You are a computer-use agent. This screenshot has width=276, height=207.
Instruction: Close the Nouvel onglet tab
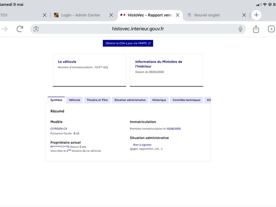pyautogui.click(x=244, y=15)
